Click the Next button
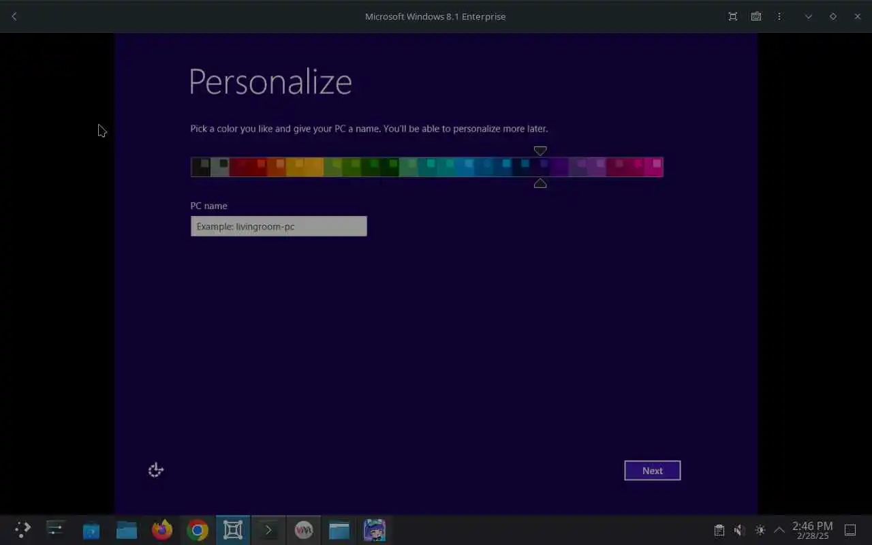 coord(652,471)
